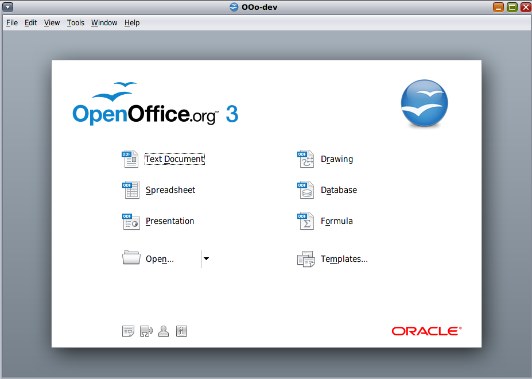Create a new Presentation
Image resolution: width=532 pixels, height=379 pixels.
169,221
